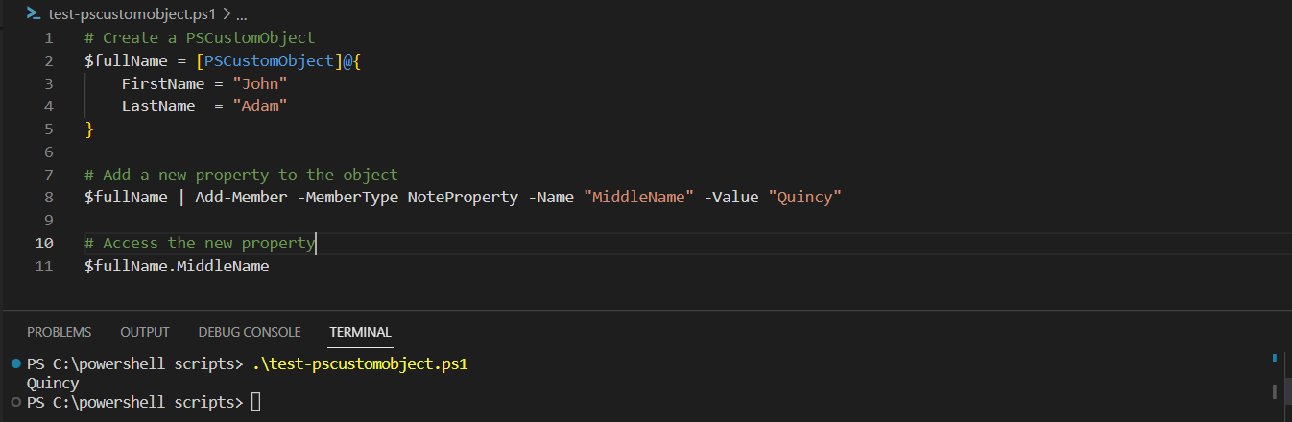Click the closing brace on line 5
Image resolution: width=1292 pixels, height=422 pixels.
(x=89, y=129)
